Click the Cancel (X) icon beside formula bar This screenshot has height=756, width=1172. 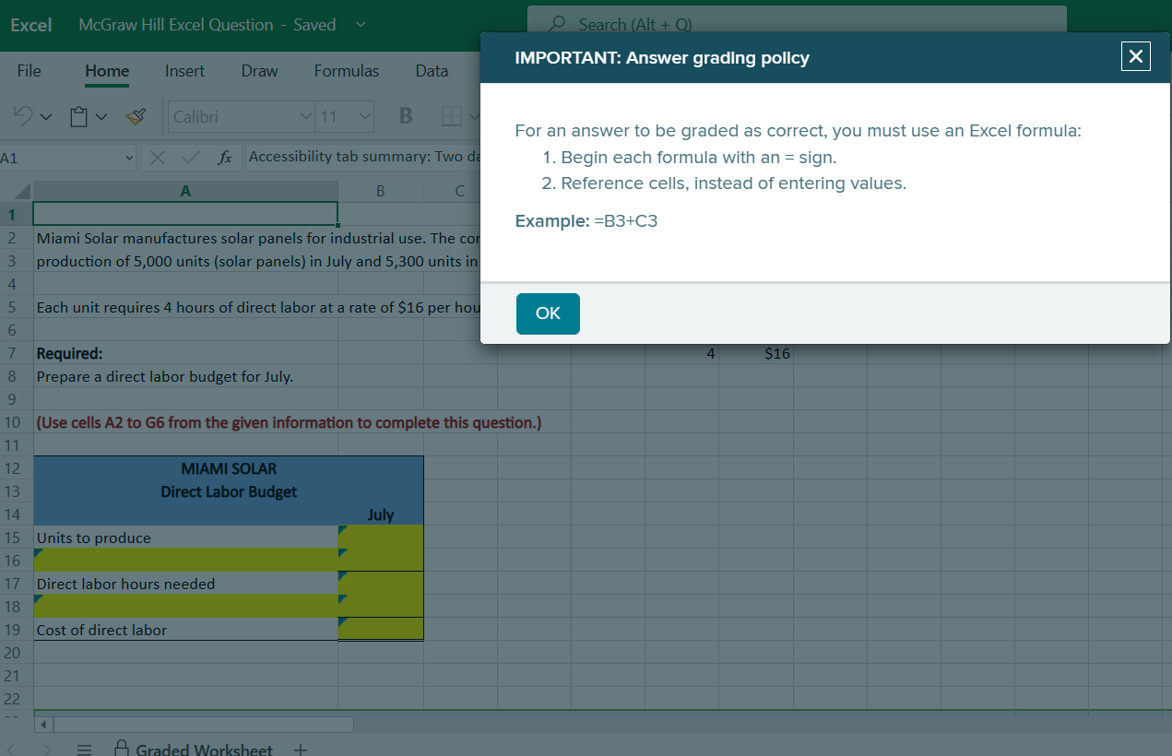click(x=157, y=157)
